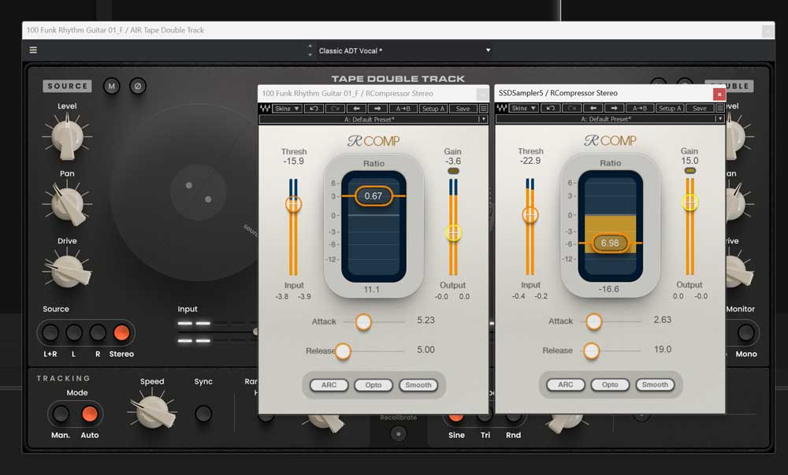
Task: Invert Source phase with ø button
Action: point(137,86)
